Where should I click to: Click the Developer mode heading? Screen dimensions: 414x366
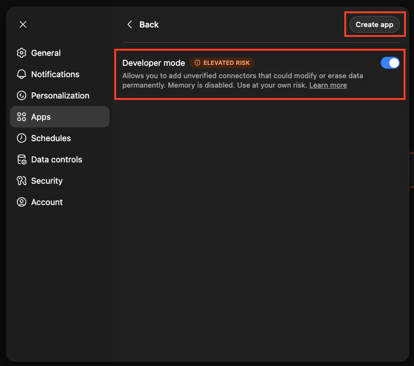[x=154, y=63]
